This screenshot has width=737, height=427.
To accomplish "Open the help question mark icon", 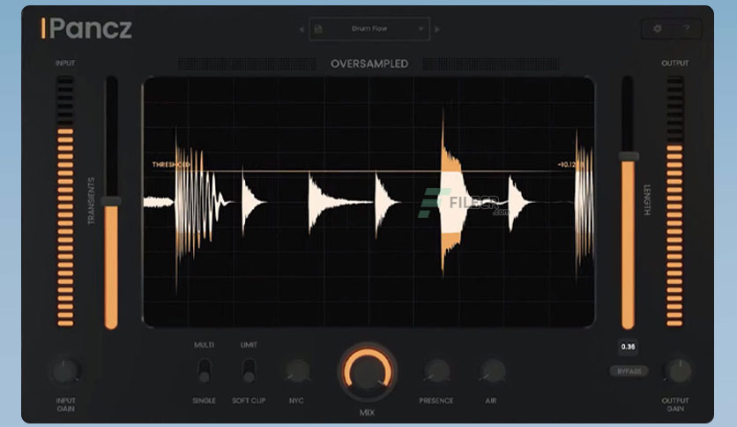I will click(x=687, y=28).
